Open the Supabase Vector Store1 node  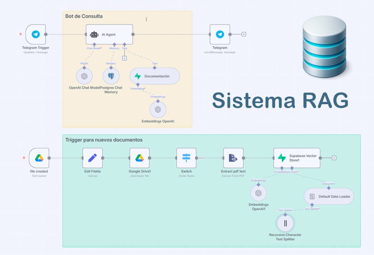[297, 158]
